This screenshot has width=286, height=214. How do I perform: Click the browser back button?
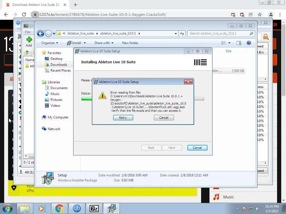6,14
